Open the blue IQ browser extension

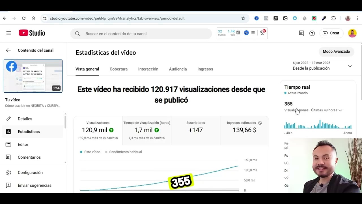coord(257,18)
